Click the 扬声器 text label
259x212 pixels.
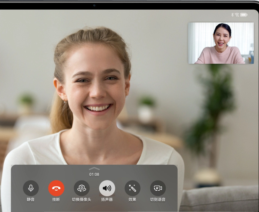[x=107, y=200]
